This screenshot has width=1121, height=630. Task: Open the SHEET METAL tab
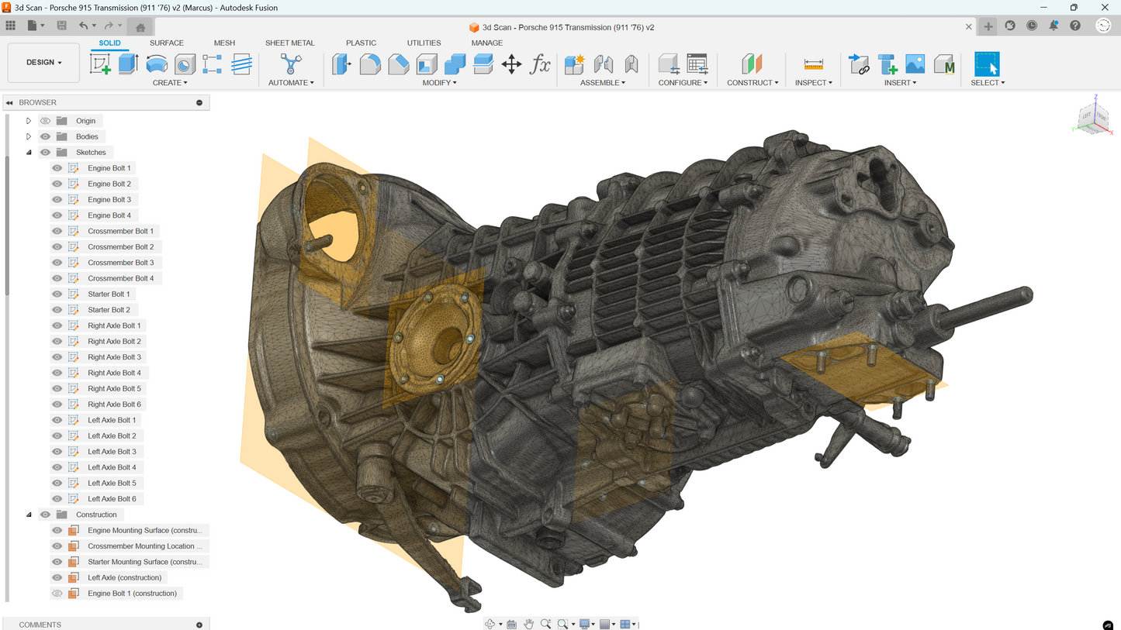[289, 43]
